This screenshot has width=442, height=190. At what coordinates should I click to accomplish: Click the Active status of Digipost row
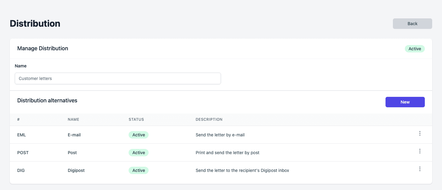point(138,170)
